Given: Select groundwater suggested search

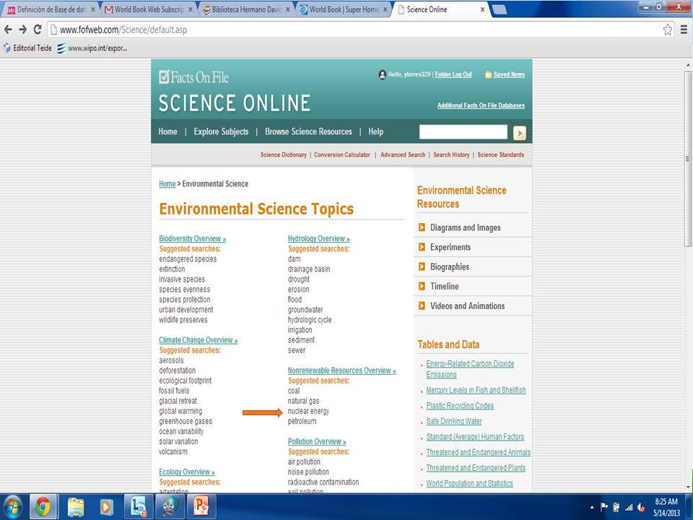Looking at the screenshot, I should click(x=305, y=310).
